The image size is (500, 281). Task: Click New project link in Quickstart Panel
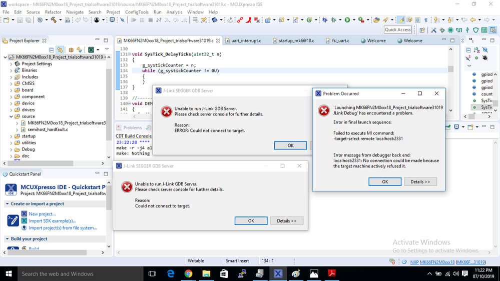click(42, 214)
